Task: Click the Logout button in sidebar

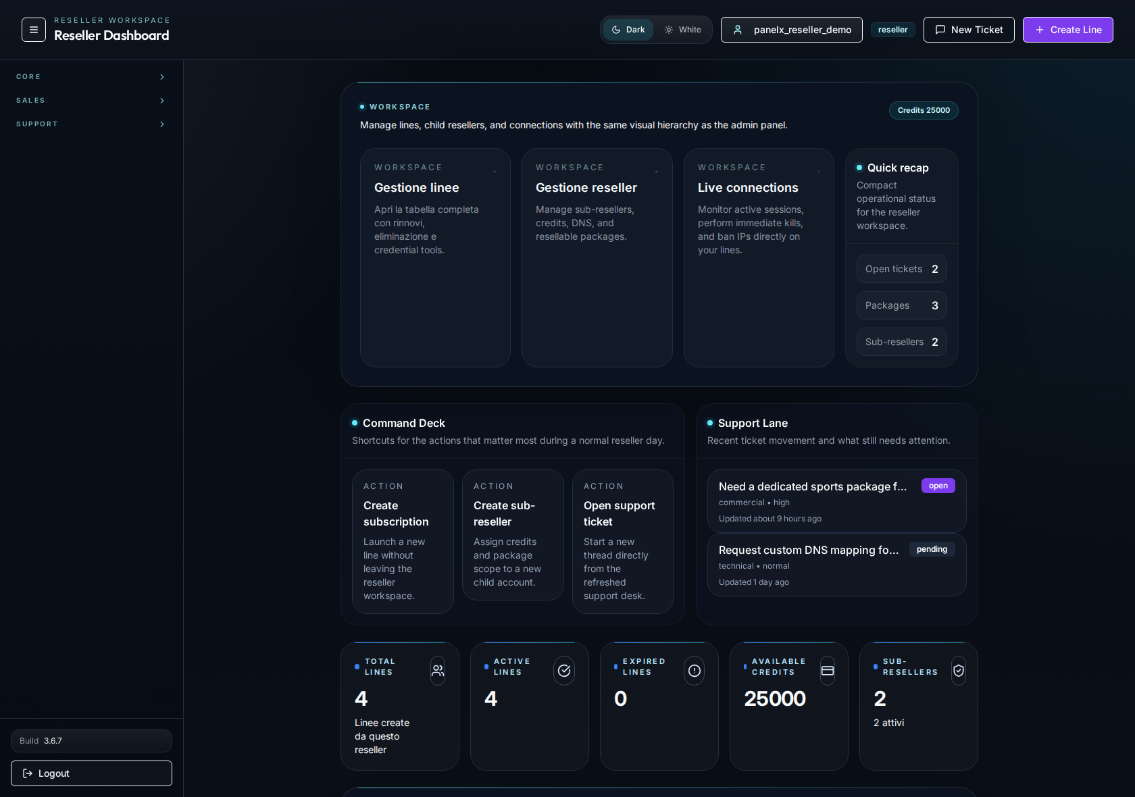Action: [91, 773]
